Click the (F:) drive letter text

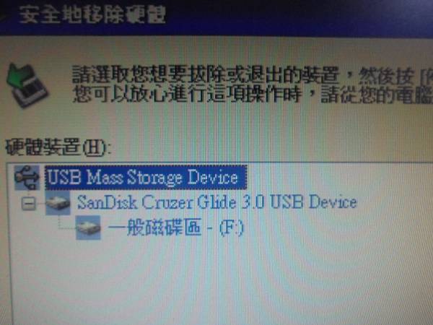pos(232,227)
